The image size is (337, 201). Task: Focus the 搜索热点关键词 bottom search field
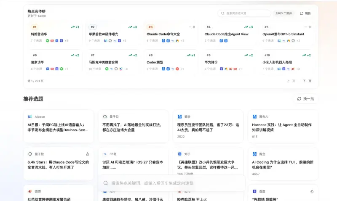[x=171, y=183]
